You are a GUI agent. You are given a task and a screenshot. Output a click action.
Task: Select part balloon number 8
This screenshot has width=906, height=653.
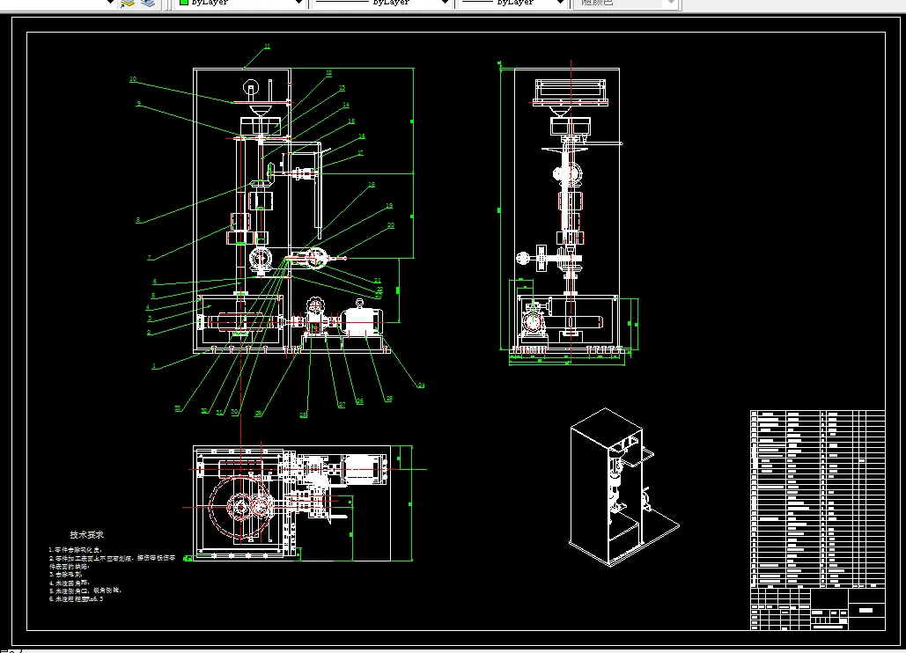pyautogui.click(x=138, y=220)
